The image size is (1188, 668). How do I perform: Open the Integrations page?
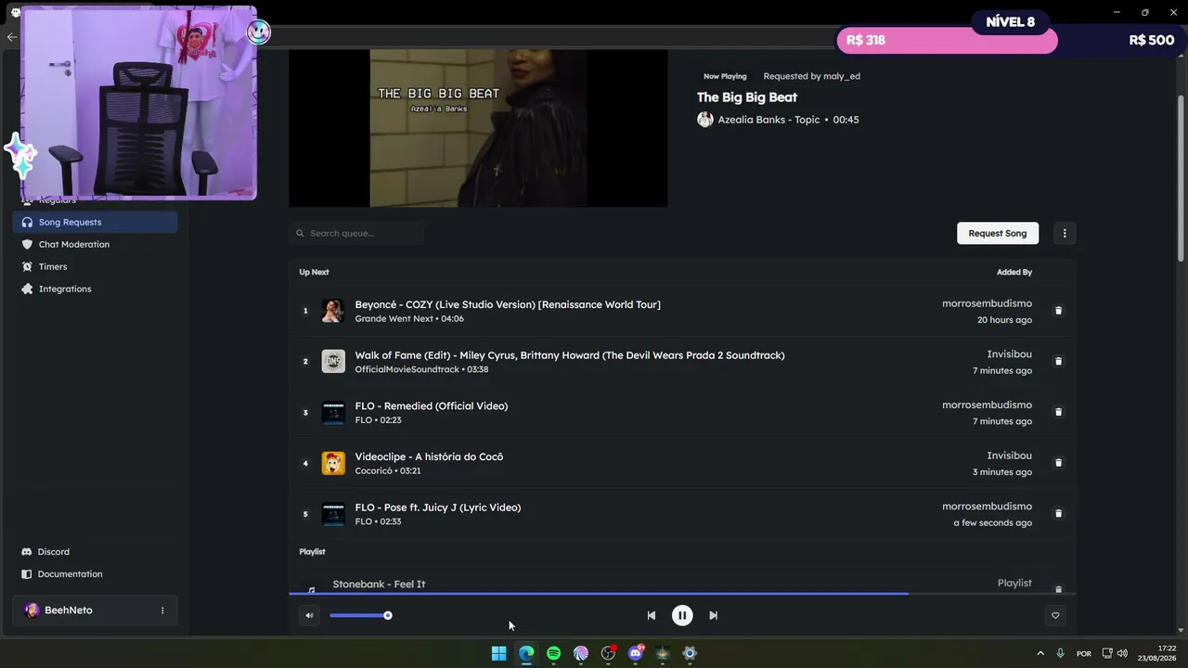[x=95, y=289]
